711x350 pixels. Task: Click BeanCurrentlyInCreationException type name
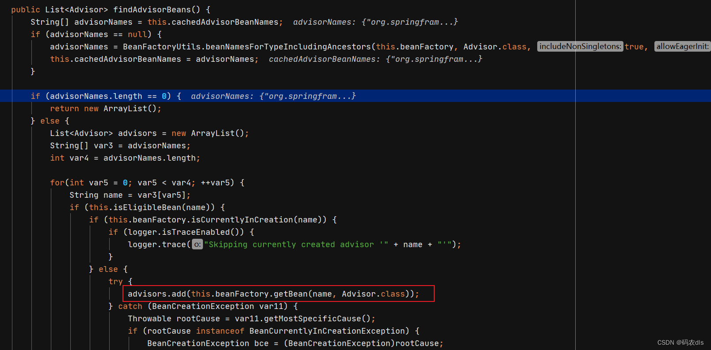pyautogui.click(x=327, y=331)
